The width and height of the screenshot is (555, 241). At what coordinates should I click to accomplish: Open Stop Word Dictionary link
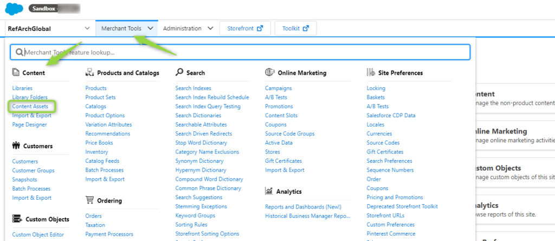[x=201, y=142]
